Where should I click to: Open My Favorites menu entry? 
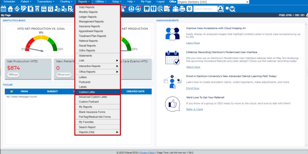pyautogui.click(x=97, y=122)
